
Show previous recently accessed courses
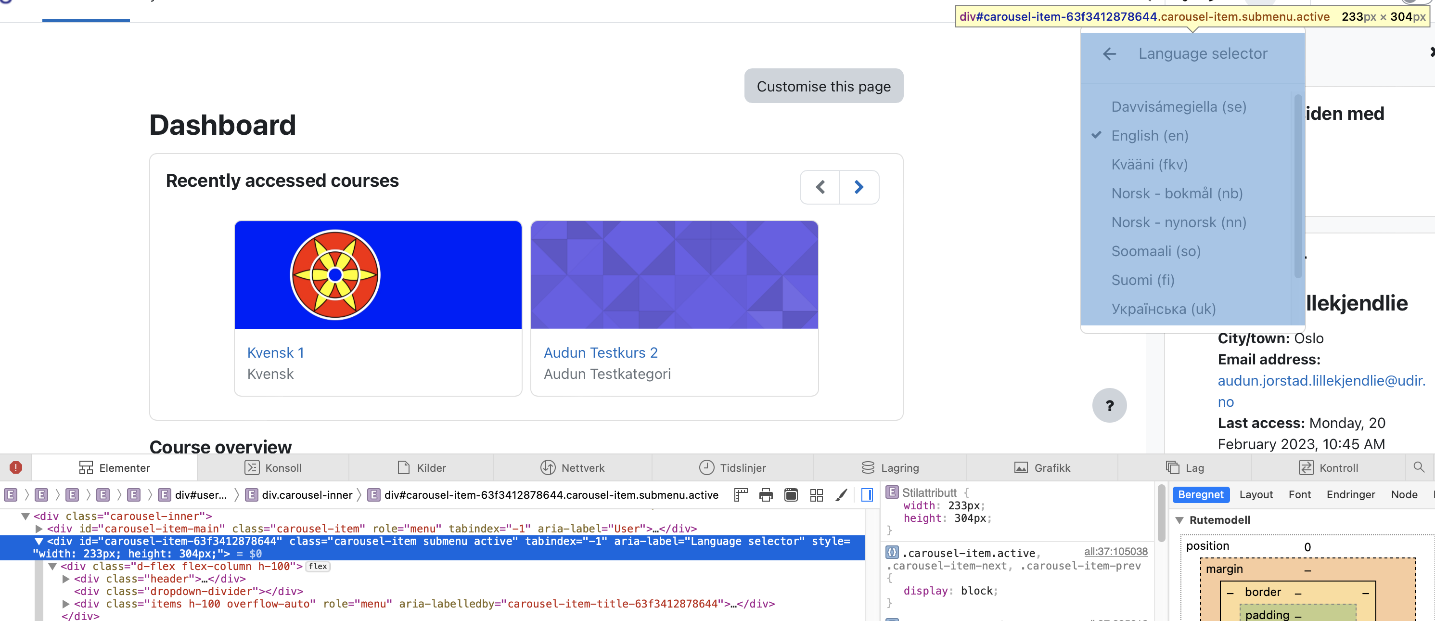tap(820, 187)
